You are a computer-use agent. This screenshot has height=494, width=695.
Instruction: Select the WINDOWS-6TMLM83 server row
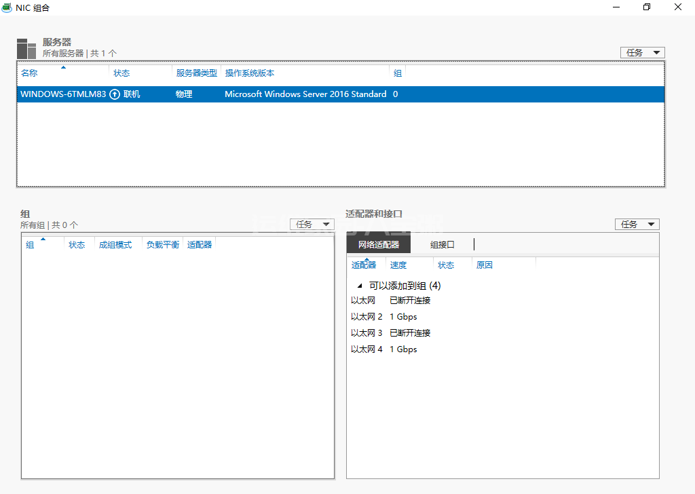click(x=63, y=94)
